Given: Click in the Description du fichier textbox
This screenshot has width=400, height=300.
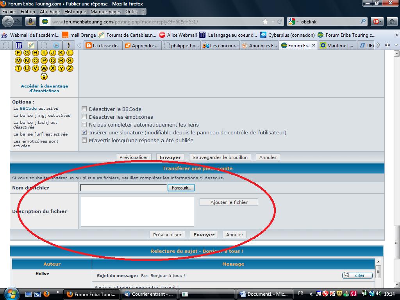Looking at the screenshot, I should point(137,211).
